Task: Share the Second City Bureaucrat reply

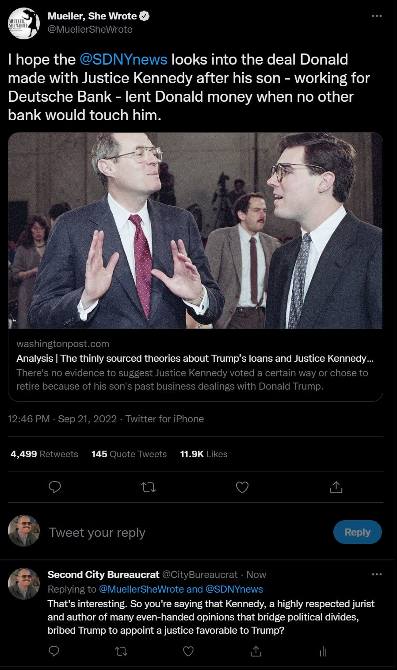Action: [x=256, y=651]
